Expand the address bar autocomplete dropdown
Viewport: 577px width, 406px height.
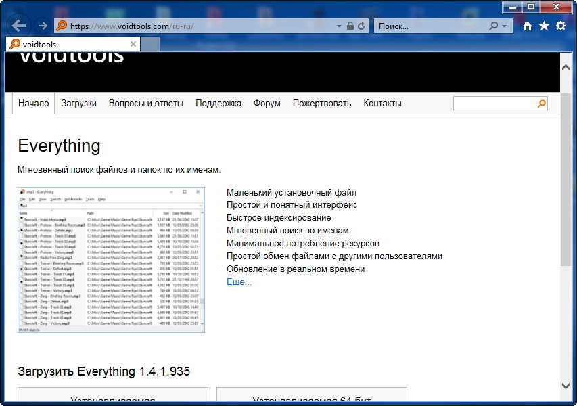point(339,26)
